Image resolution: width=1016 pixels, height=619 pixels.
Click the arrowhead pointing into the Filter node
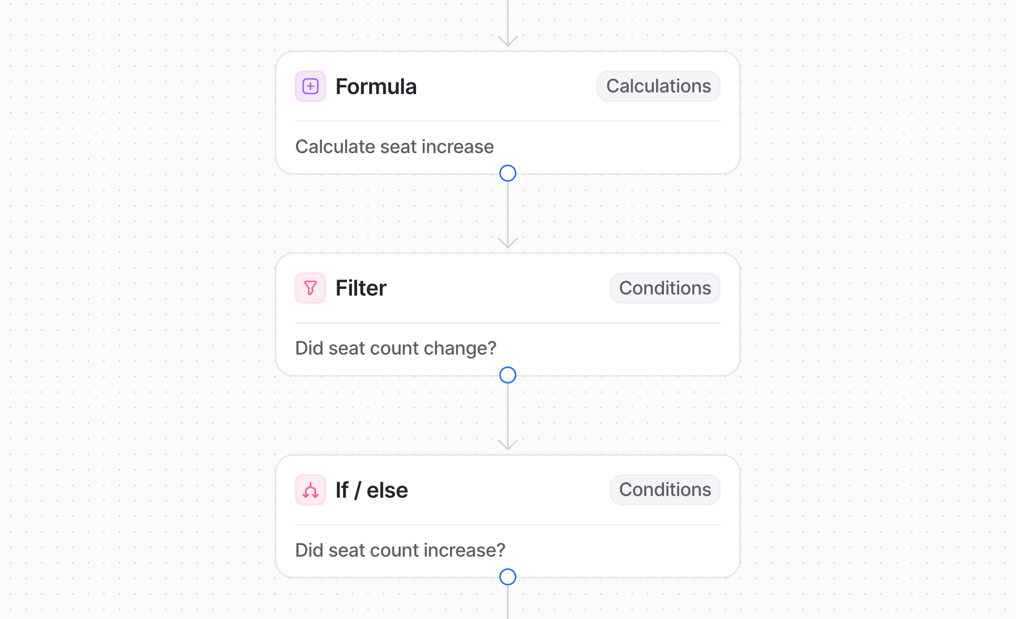pos(507,243)
